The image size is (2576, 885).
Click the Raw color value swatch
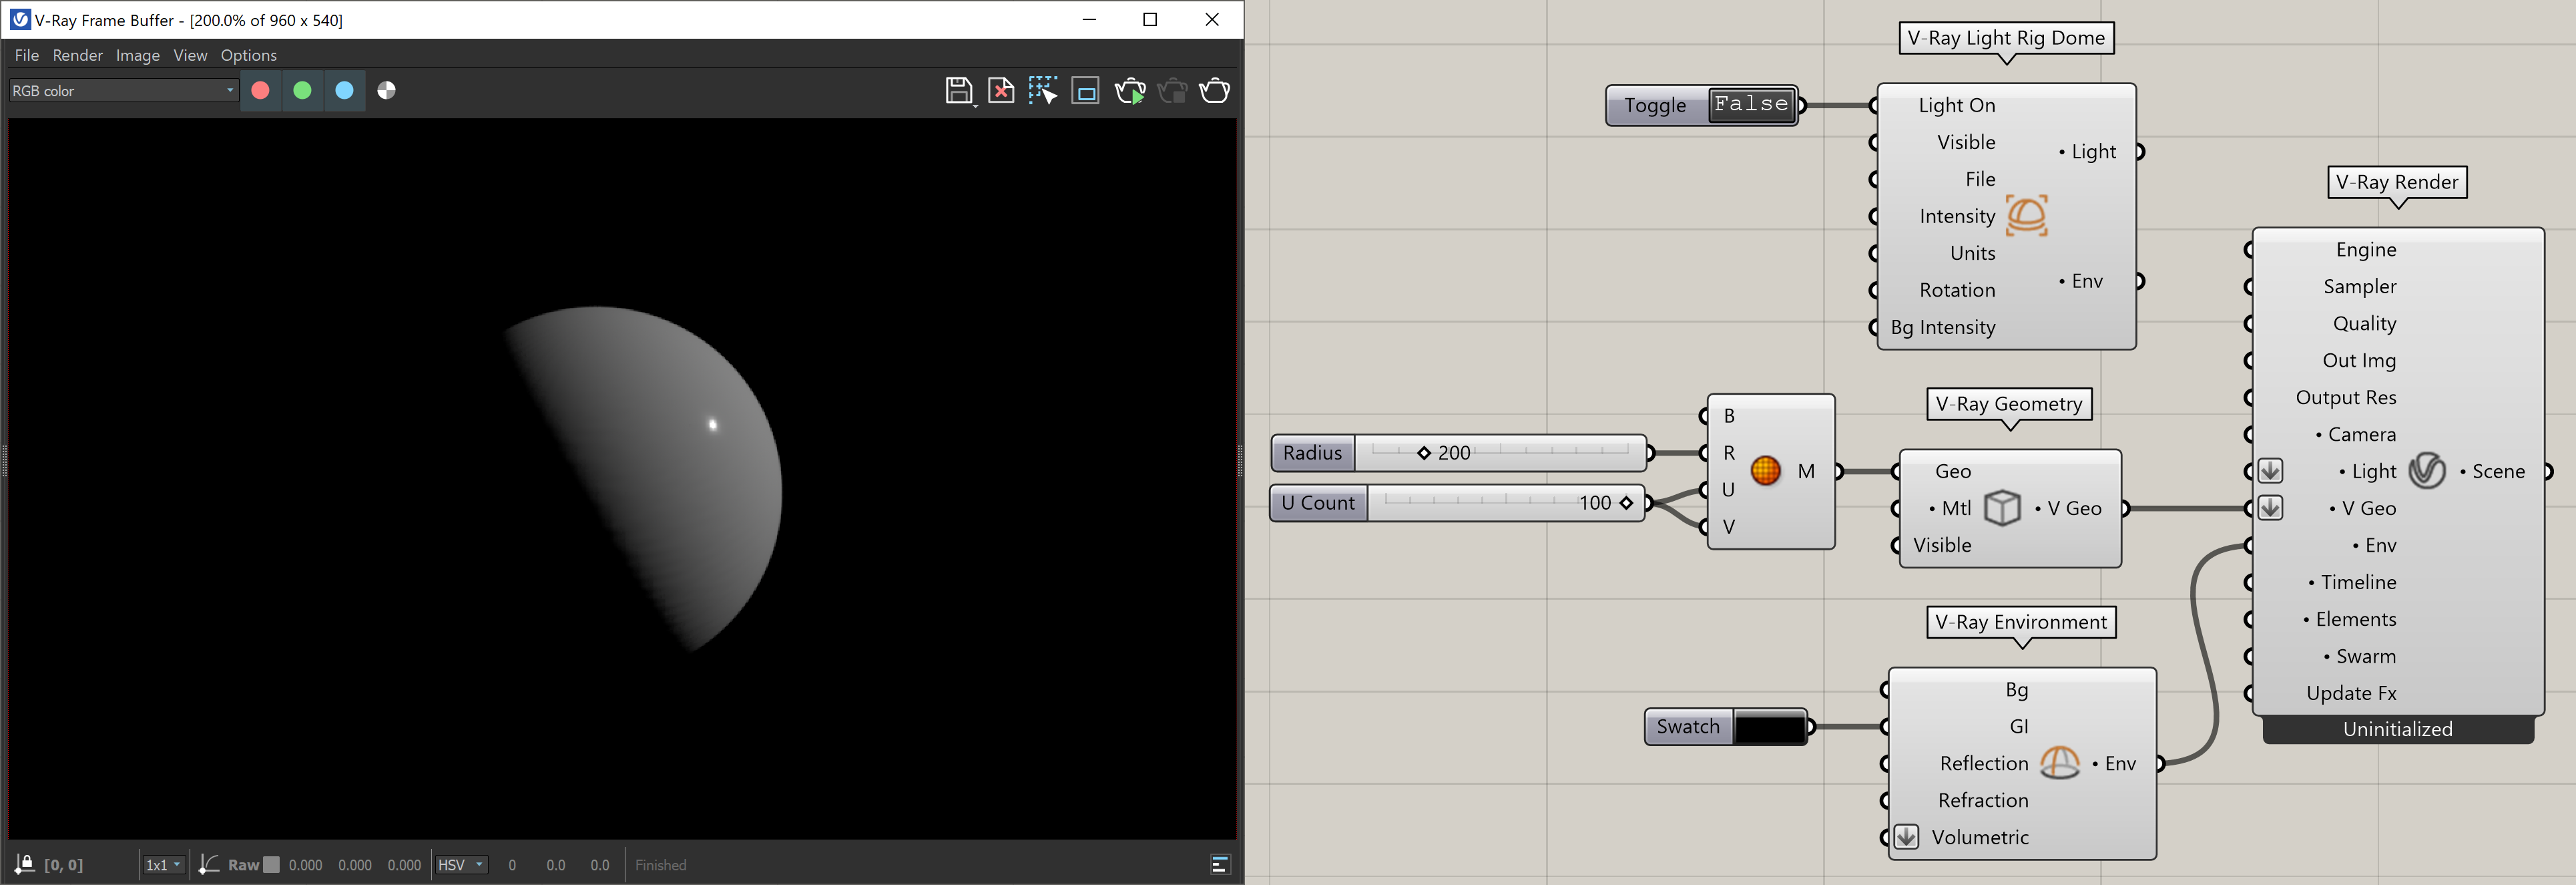[271, 865]
